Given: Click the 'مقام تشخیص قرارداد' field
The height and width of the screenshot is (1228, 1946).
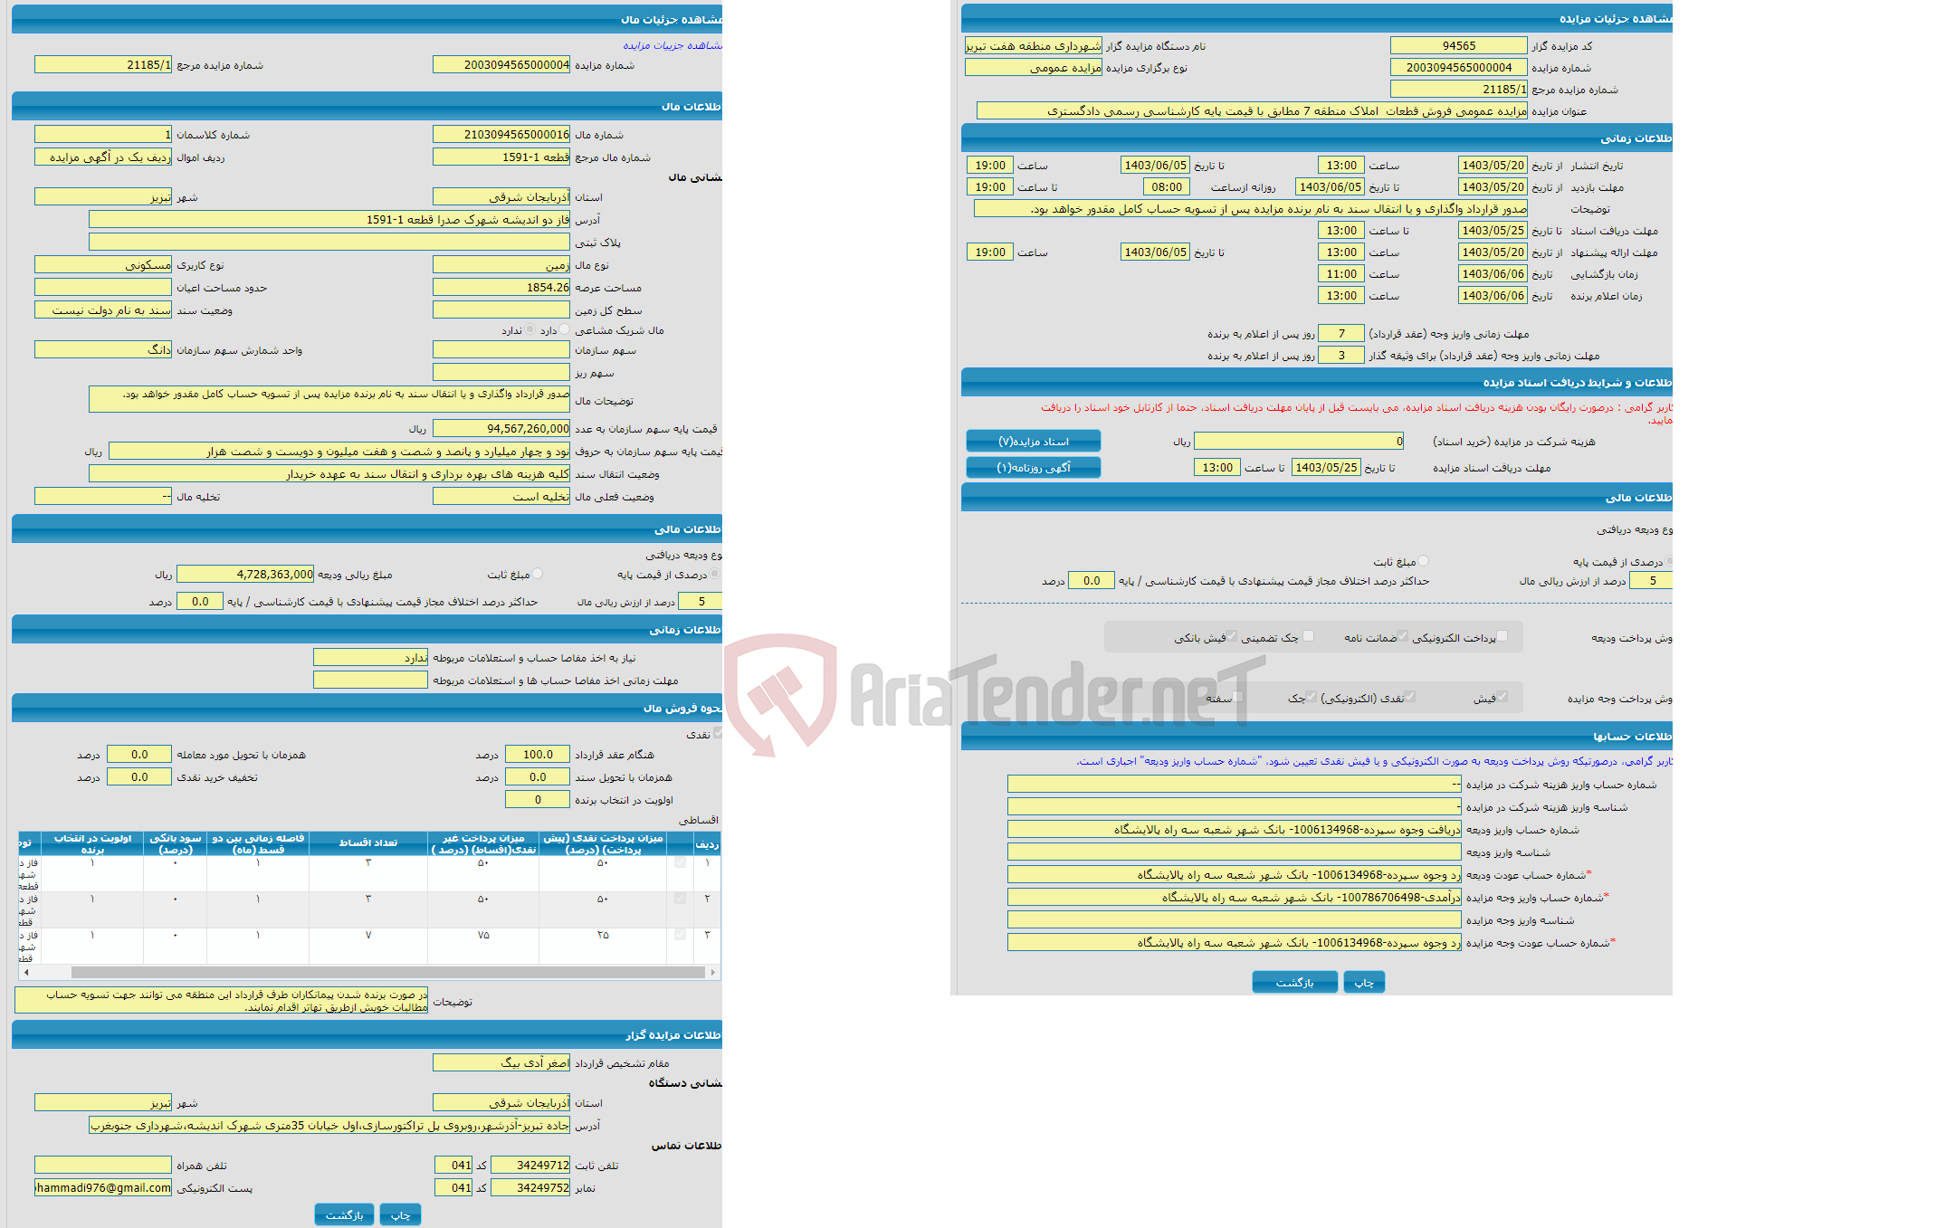Looking at the screenshot, I should [501, 1063].
